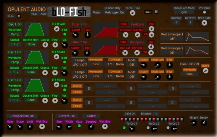Click the Retrigger On button

coord(114,12)
